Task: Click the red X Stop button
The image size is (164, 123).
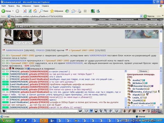Action: pyautogui.click(x=25, y=11)
